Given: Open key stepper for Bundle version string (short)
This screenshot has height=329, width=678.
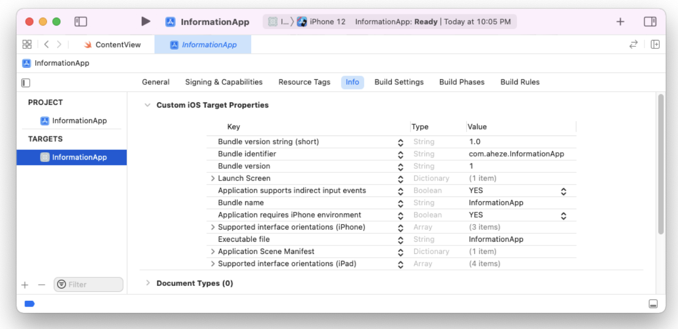Looking at the screenshot, I should point(400,142).
